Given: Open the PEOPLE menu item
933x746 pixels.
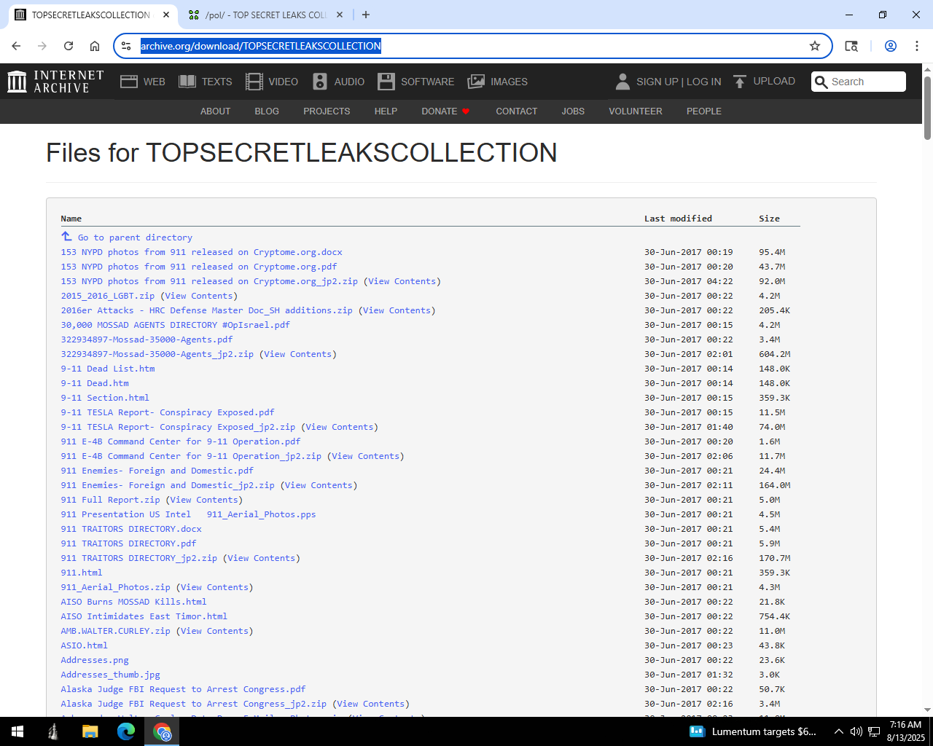Looking at the screenshot, I should [x=703, y=111].
